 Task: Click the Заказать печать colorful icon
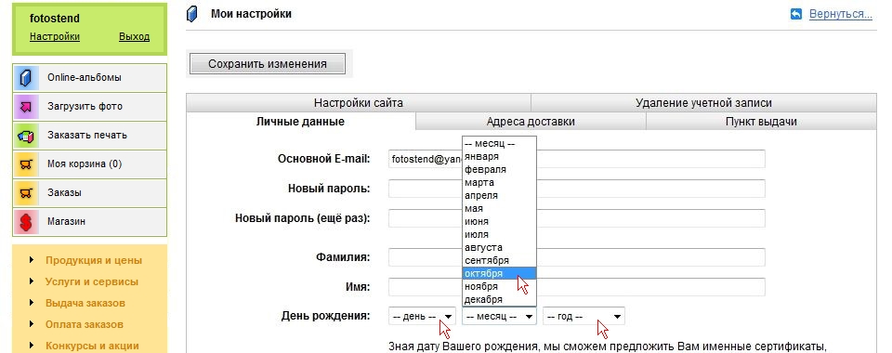(26, 136)
